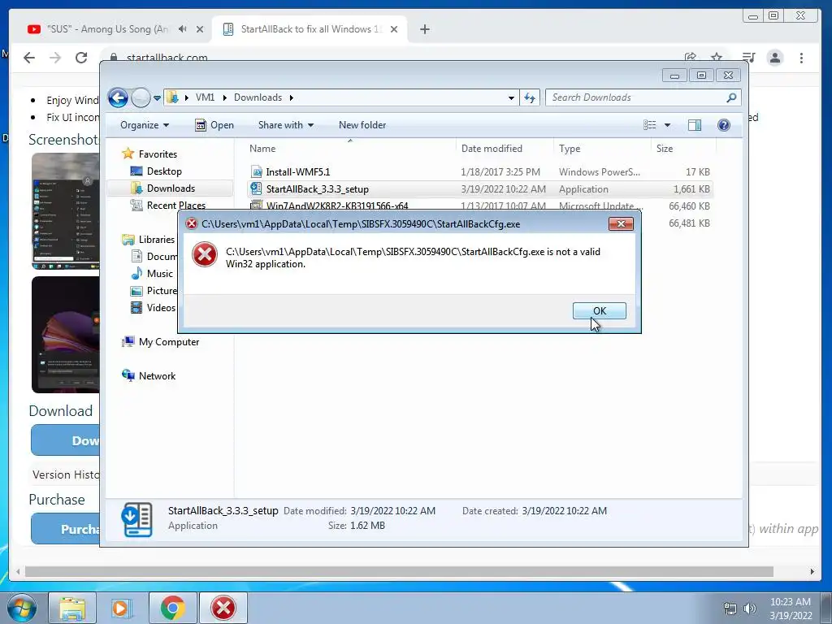Open Chrome media controls
This screenshot has width=832, height=624.
[x=748, y=57]
